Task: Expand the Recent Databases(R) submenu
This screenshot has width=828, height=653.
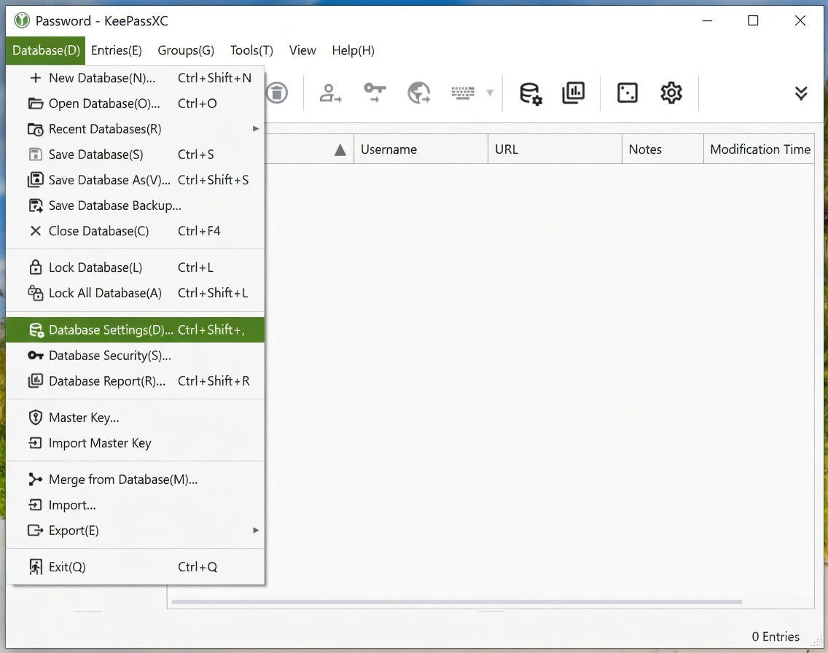Action: point(135,129)
